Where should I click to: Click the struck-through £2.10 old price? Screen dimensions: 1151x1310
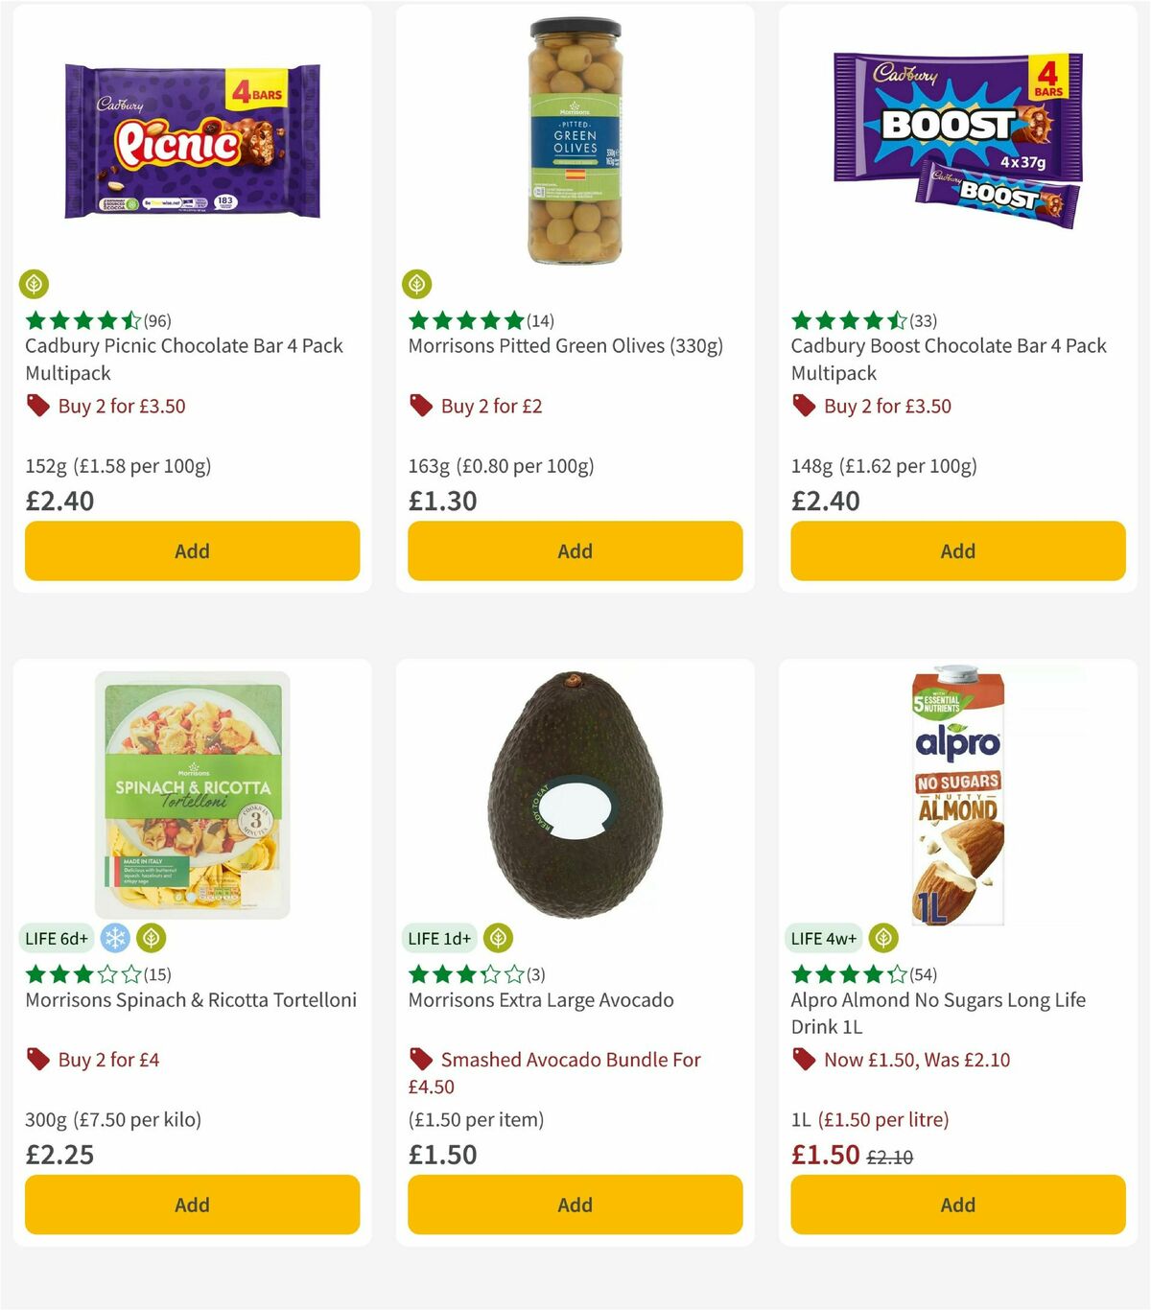pyautogui.click(x=890, y=1157)
